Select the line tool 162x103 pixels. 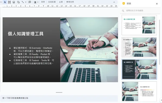(23, 2)
